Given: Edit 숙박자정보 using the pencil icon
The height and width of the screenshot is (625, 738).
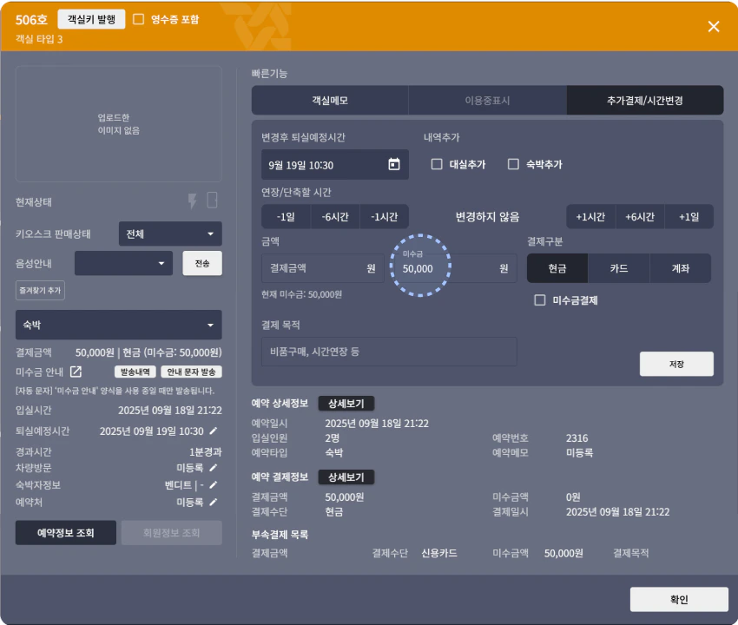Looking at the screenshot, I should coord(214,484).
